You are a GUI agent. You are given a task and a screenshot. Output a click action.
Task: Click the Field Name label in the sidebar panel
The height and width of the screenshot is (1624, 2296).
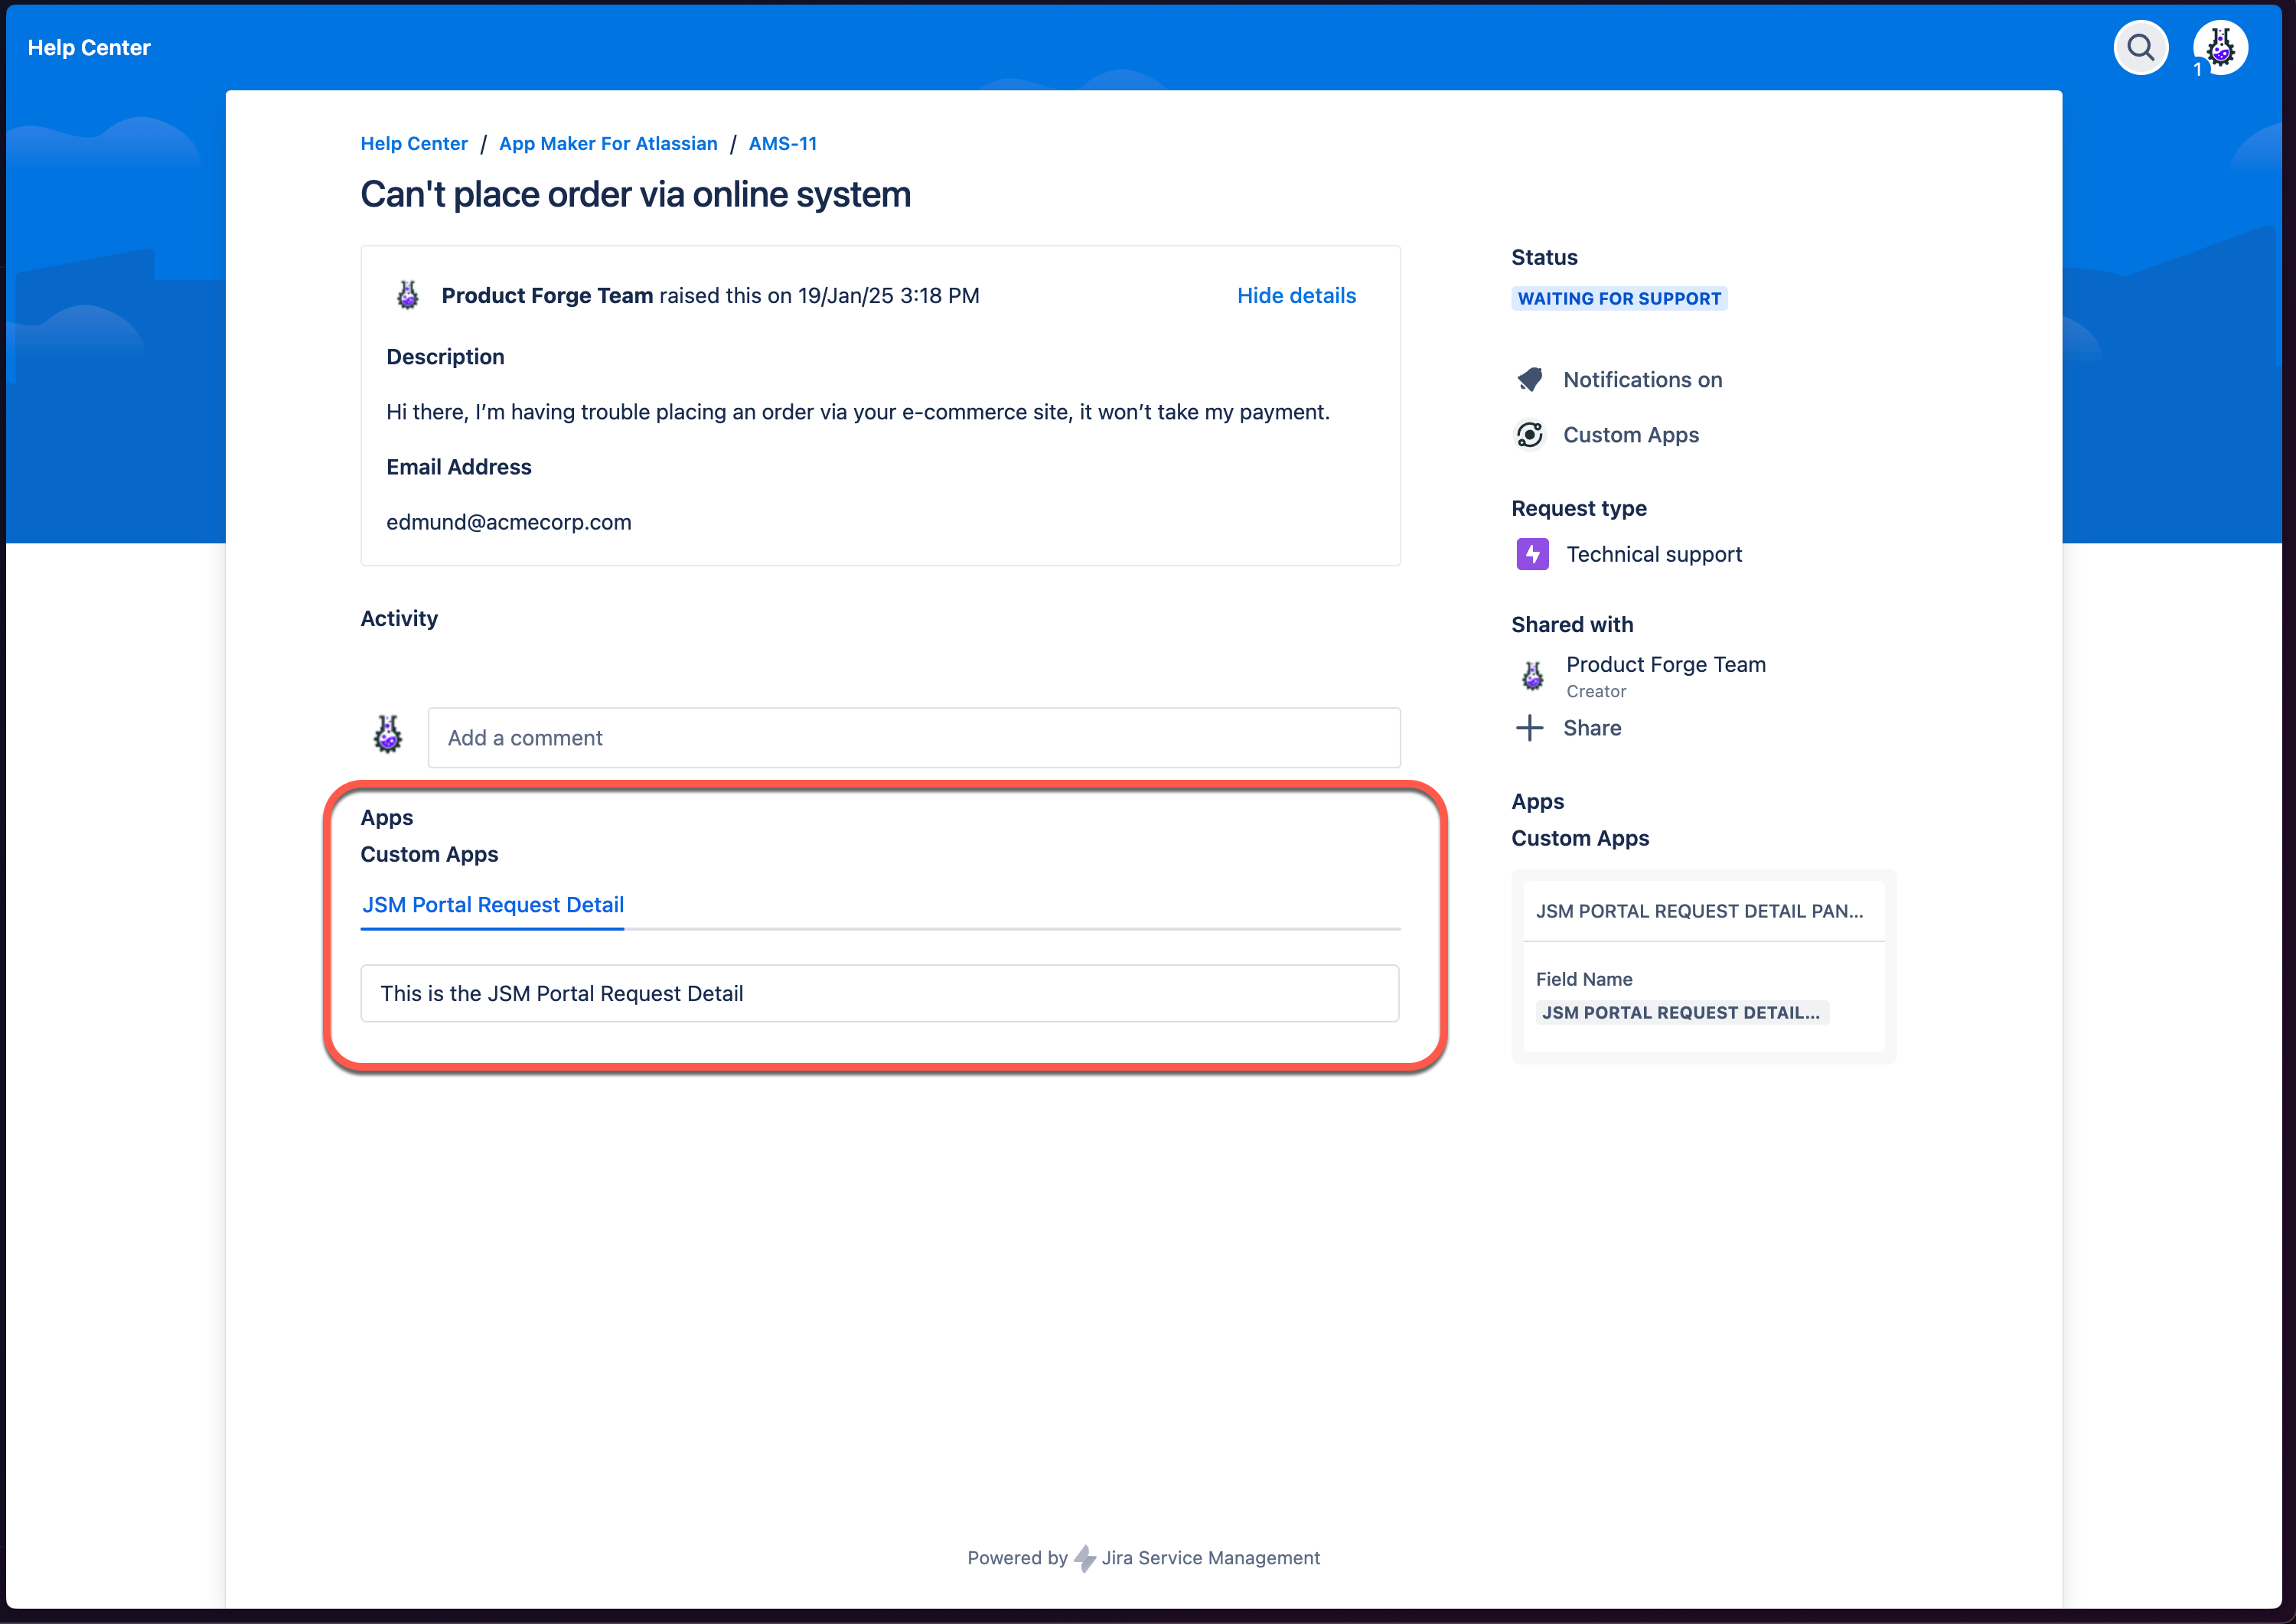pos(1584,979)
